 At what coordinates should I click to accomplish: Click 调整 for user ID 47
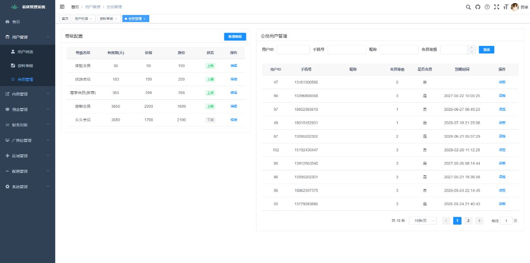502,83
